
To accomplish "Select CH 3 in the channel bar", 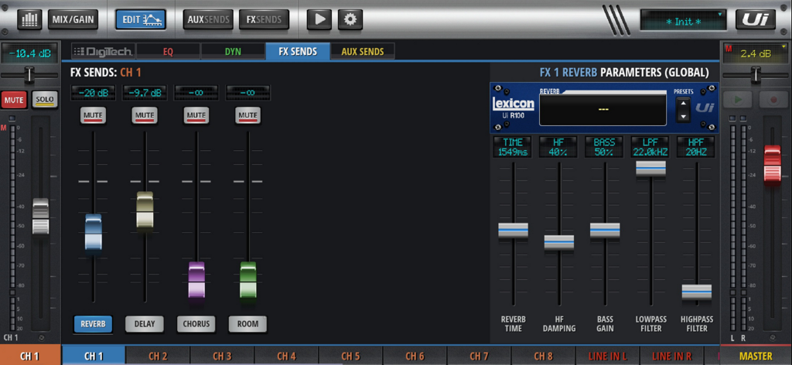I will click(222, 356).
